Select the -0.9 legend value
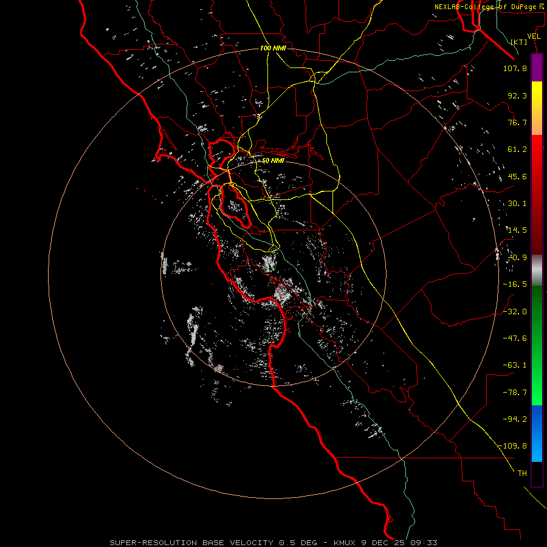This screenshot has width=547, height=547. (x=517, y=258)
